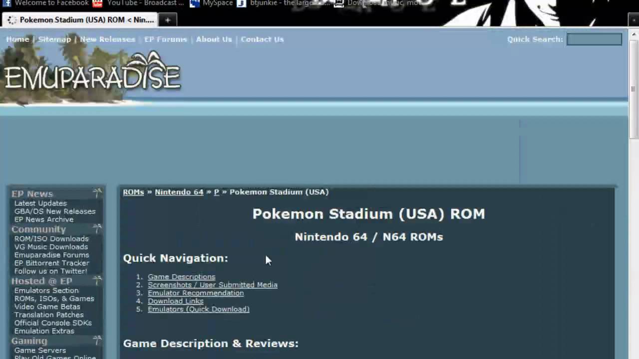Jump to Download Links section
This screenshot has height=359, width=639.
176,301
